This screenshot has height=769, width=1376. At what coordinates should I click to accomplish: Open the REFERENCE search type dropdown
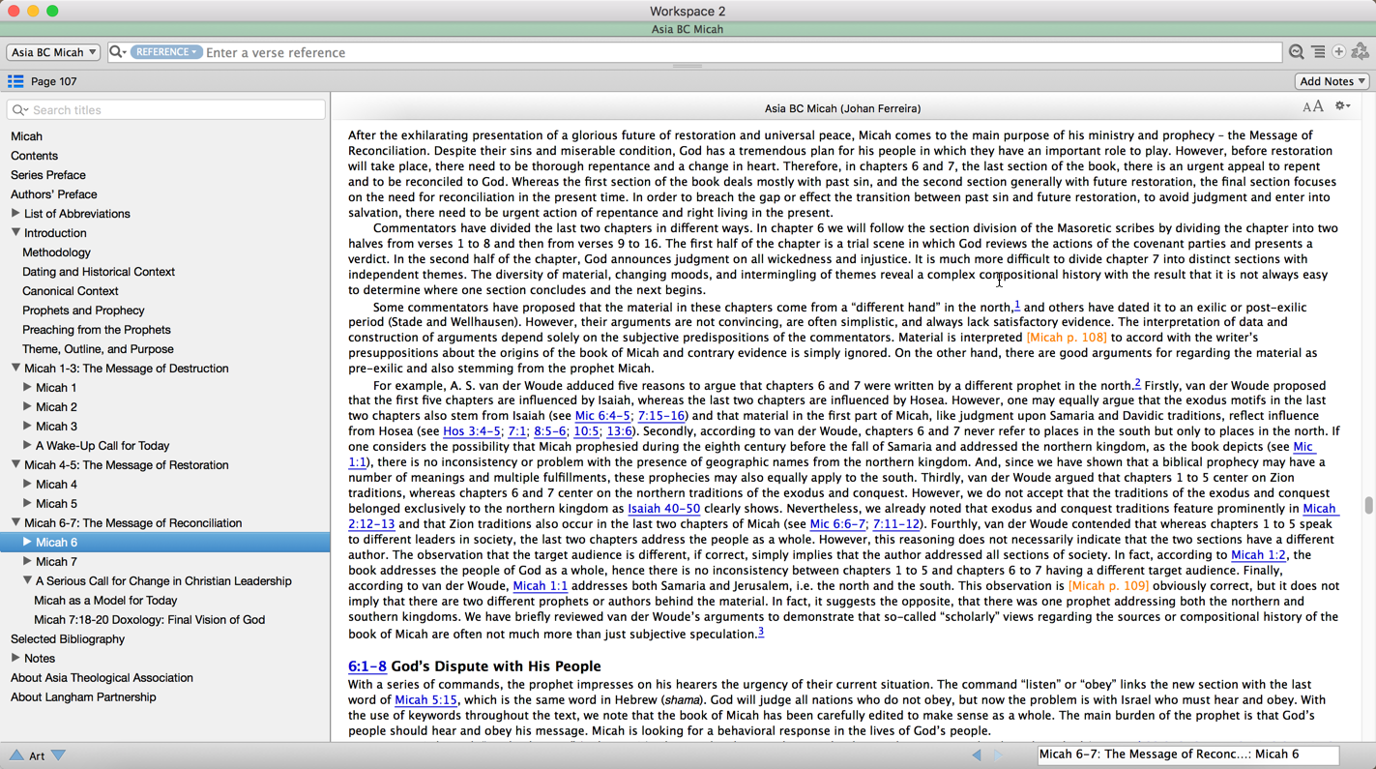pyautogui.click(x=165, y=52)
